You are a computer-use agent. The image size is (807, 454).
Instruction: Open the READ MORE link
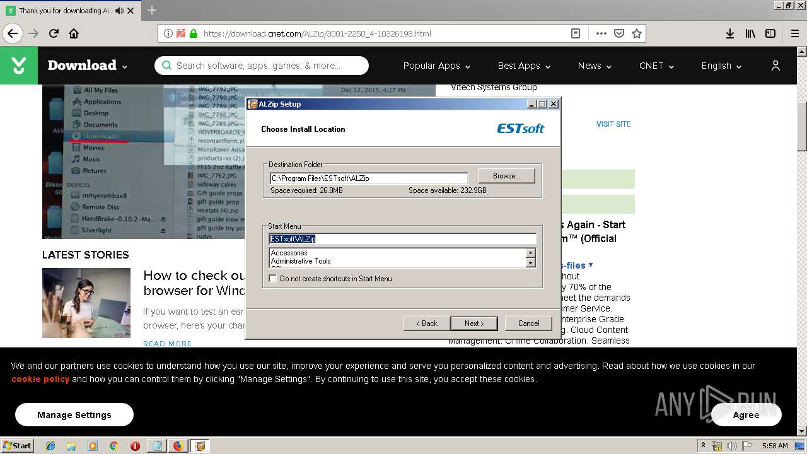(167, 344)
